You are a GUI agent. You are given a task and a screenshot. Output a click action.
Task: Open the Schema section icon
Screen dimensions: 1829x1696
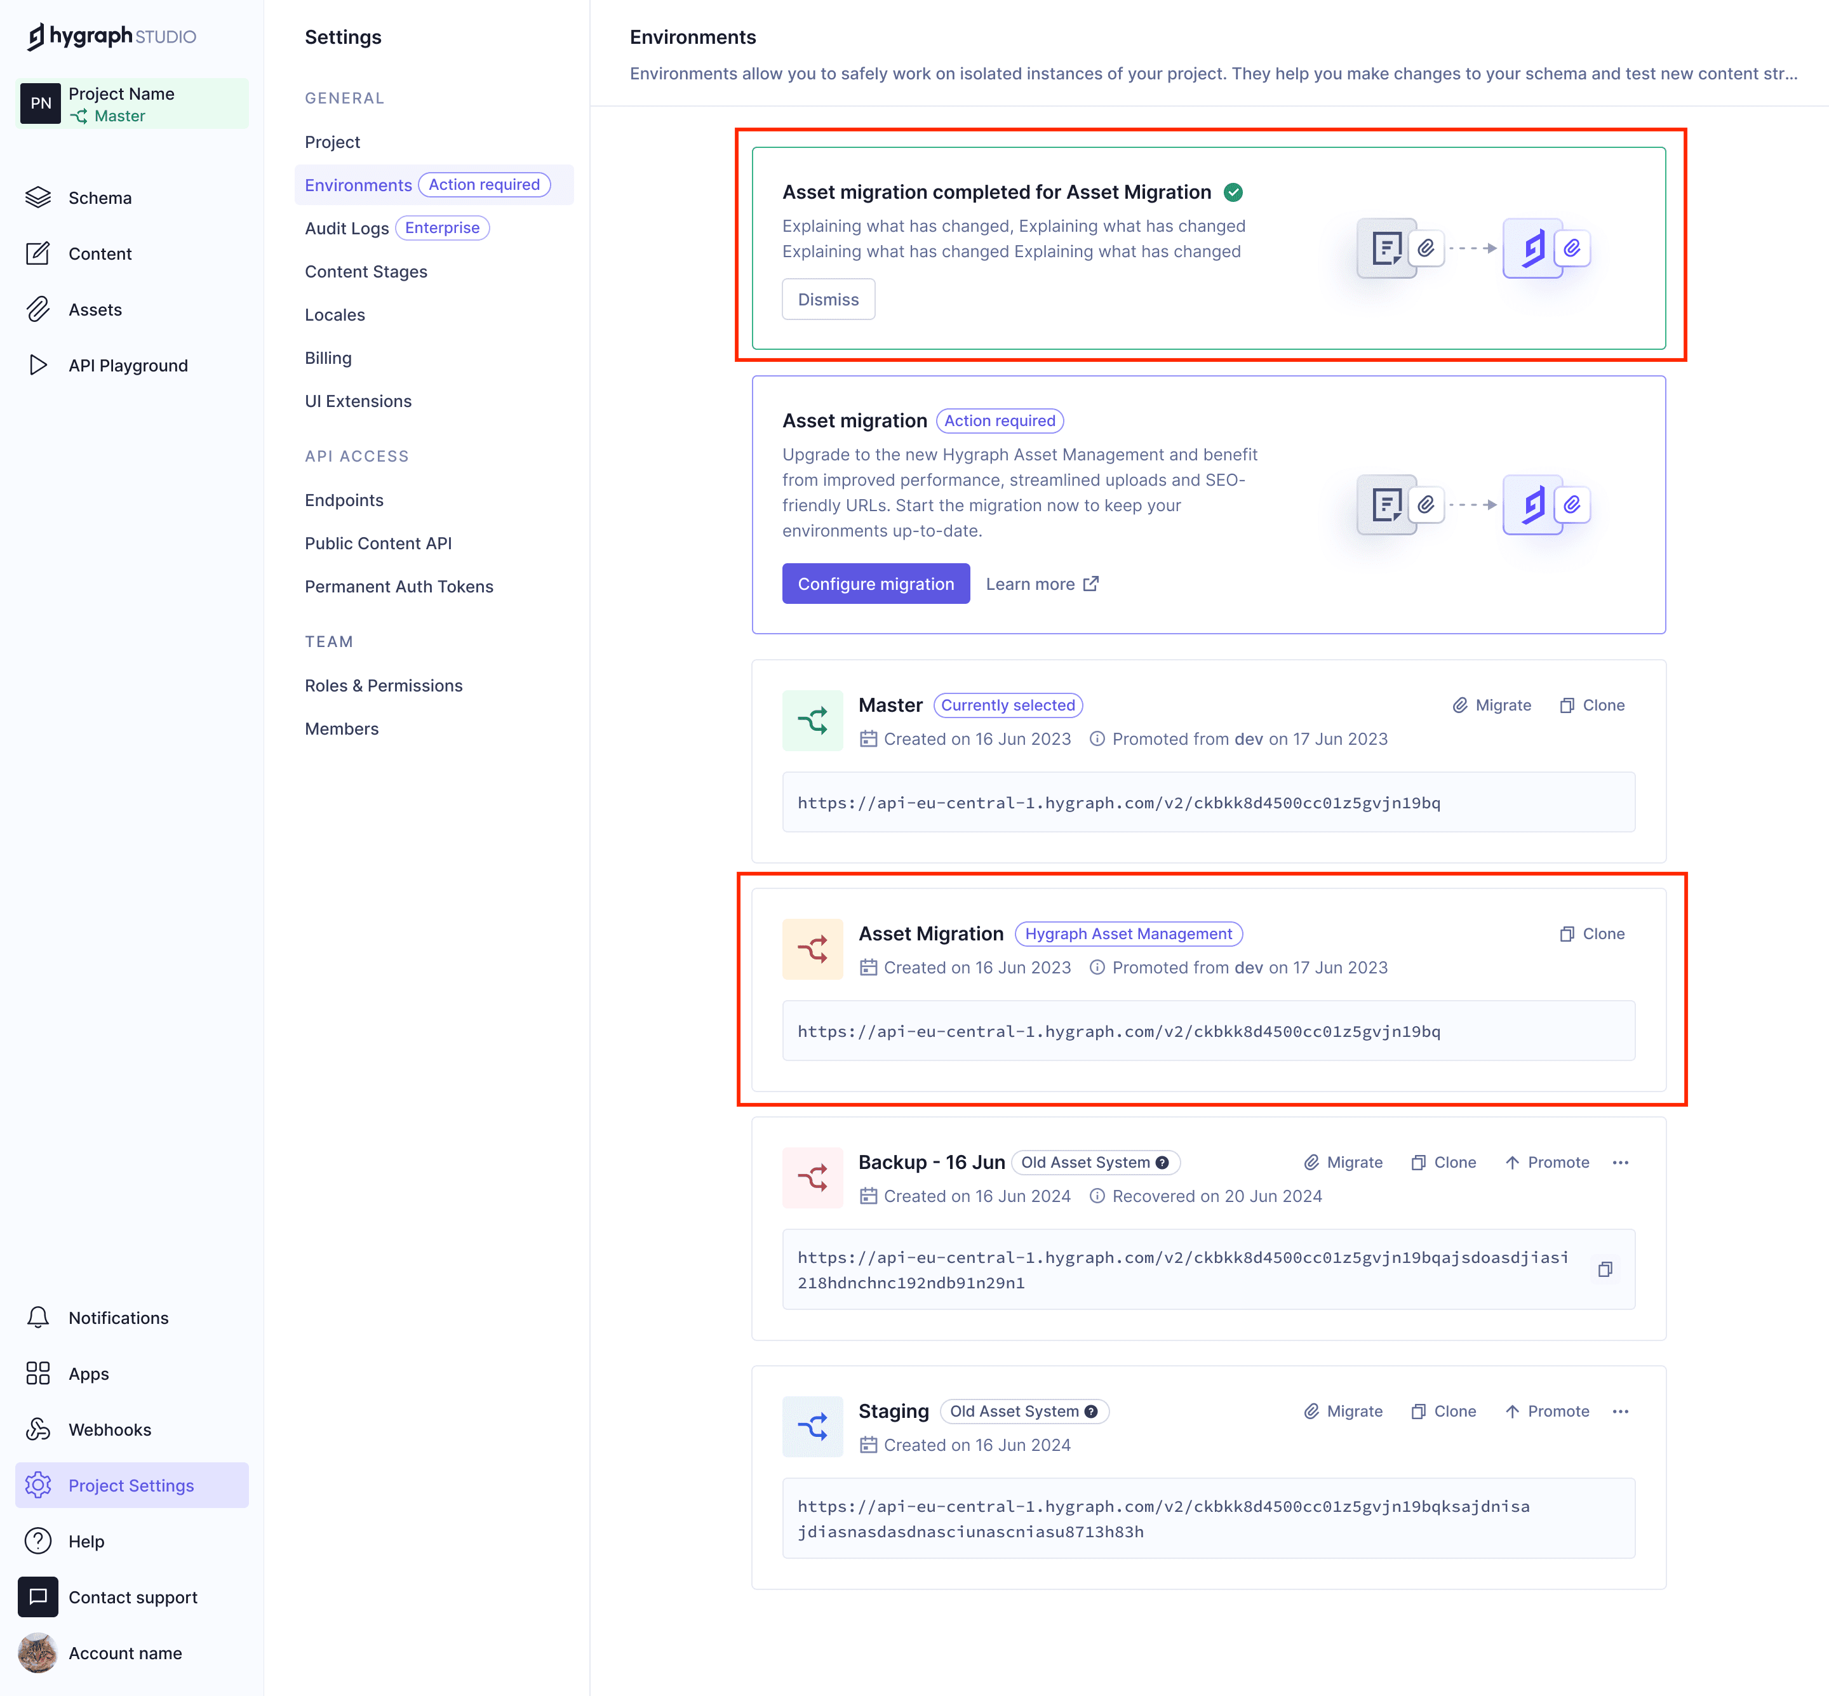[37, 197]
